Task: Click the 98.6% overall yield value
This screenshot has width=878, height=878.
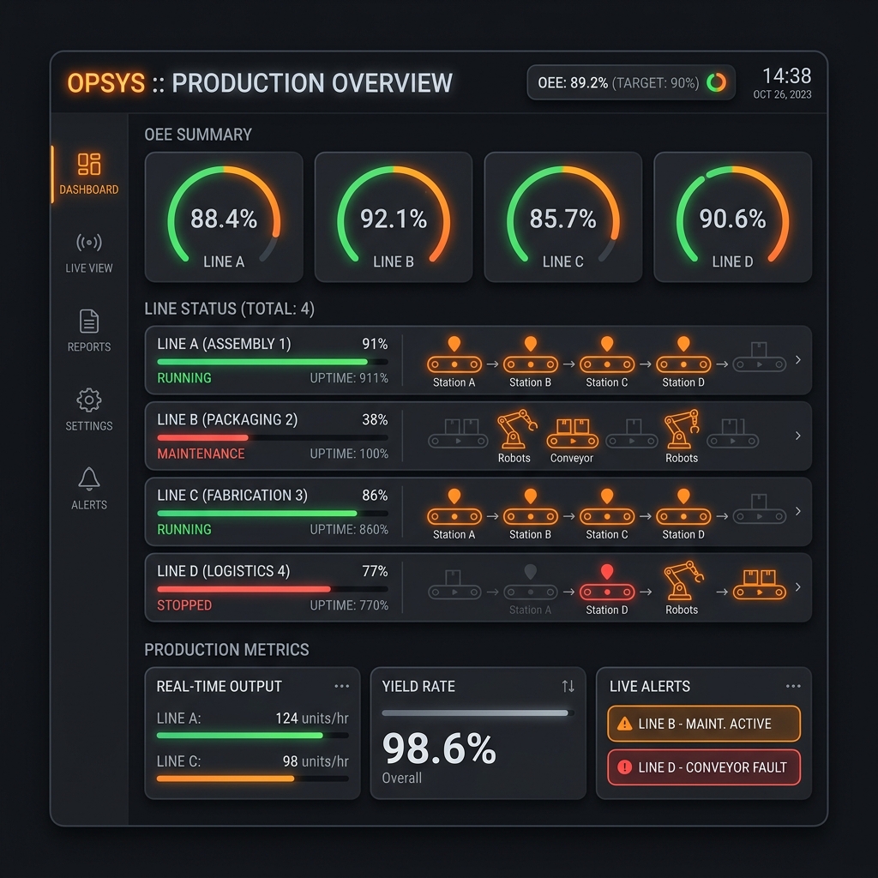Action: pos(439,749)
